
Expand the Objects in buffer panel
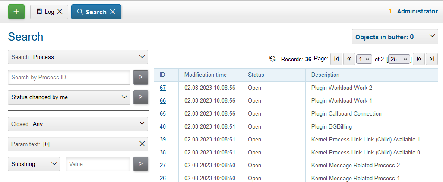pyautogui.click(x=395, y=37)
